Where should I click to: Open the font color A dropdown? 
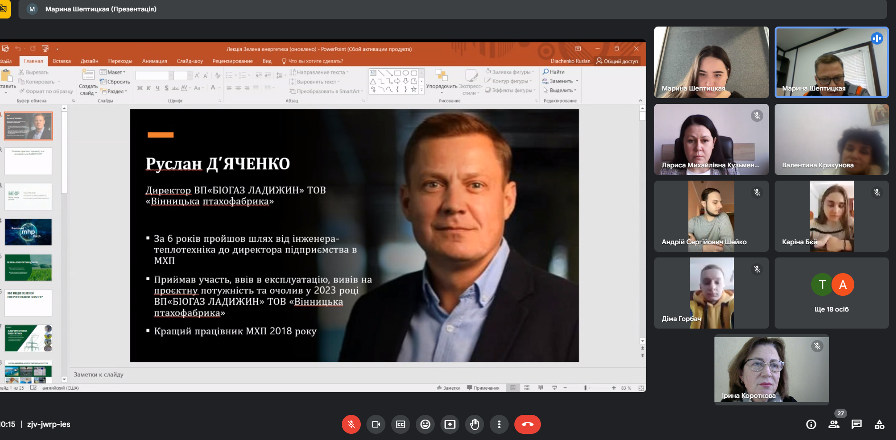point(214,88)
